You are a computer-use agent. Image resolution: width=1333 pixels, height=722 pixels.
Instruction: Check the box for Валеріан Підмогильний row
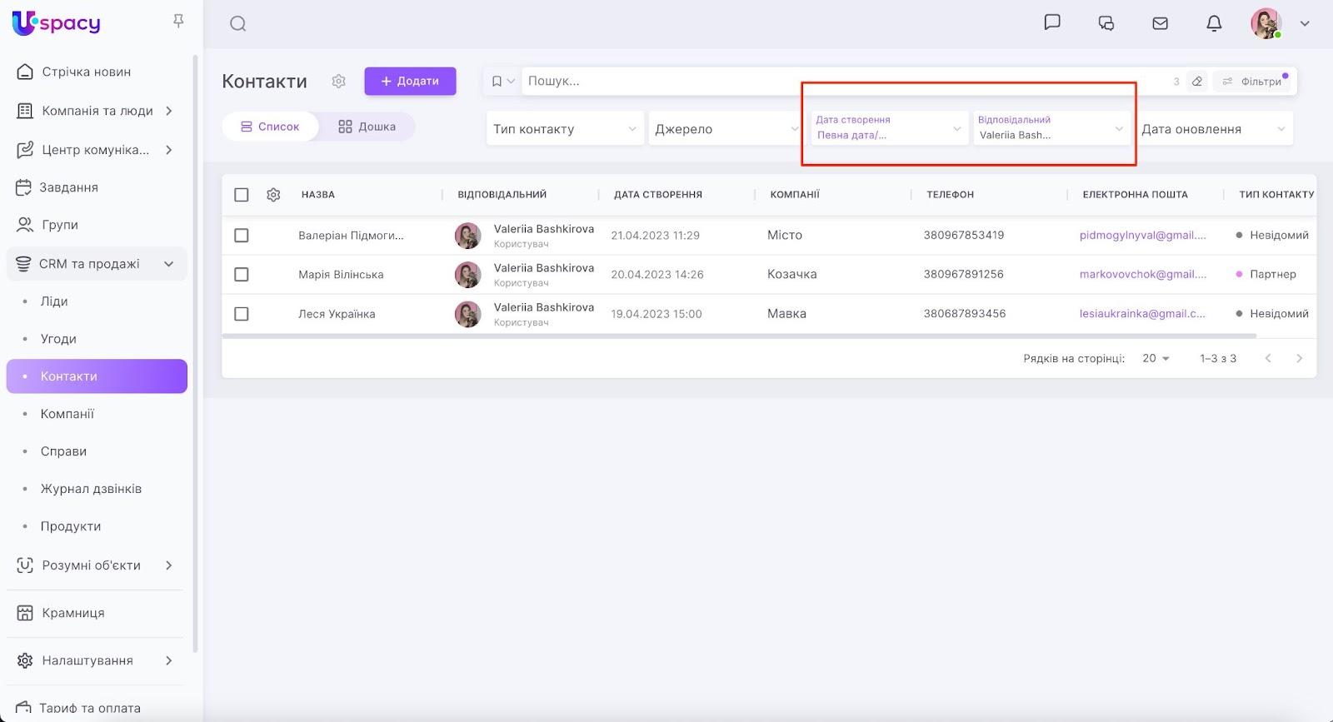coord(242,236)
